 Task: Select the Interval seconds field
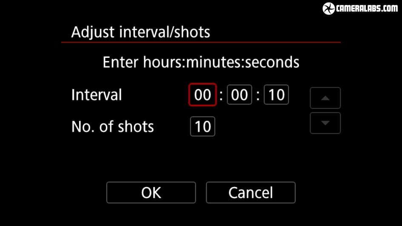[x=277, y=95]
